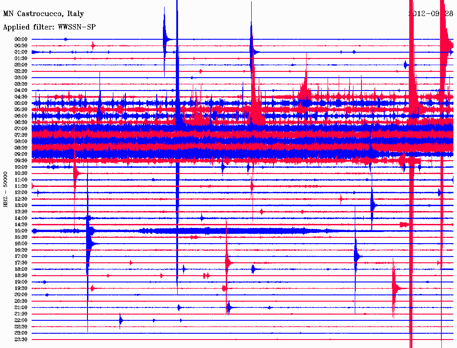Pick the 08:30 time label
457x348 pixels.
pyautogui.click(x=21, y=148)
